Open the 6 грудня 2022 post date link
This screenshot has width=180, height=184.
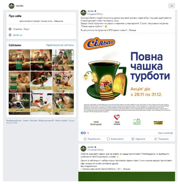(95, 14)
